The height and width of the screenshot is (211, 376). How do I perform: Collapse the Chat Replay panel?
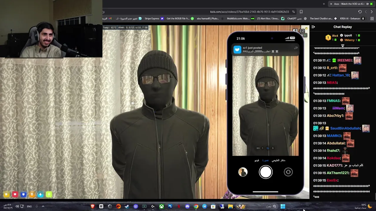click(x=313, y=27)
